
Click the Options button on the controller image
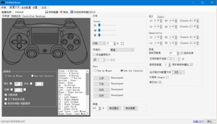pos(62,34)
